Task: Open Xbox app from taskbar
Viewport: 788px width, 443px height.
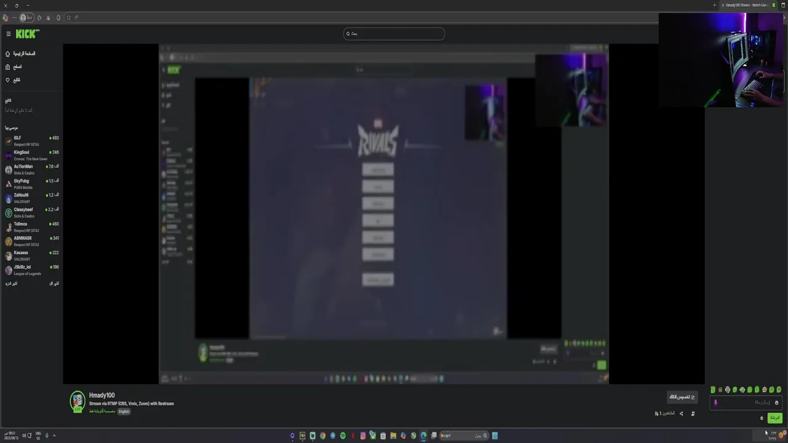Action: point(373,436)
